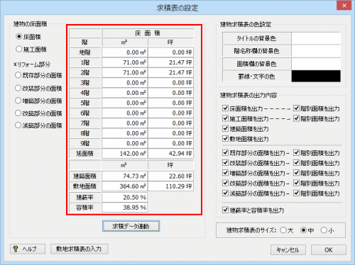Image resolution: width=355 pixels, height=265 pixels.
Task: Click the 求積データ連動 button
Action: click(x=131, y=226)
